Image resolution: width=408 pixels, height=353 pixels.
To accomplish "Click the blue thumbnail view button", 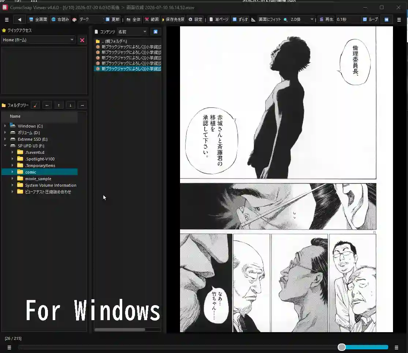I will [156, 32].
